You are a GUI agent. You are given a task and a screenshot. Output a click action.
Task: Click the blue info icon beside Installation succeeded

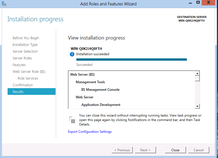tap(72, 54)
